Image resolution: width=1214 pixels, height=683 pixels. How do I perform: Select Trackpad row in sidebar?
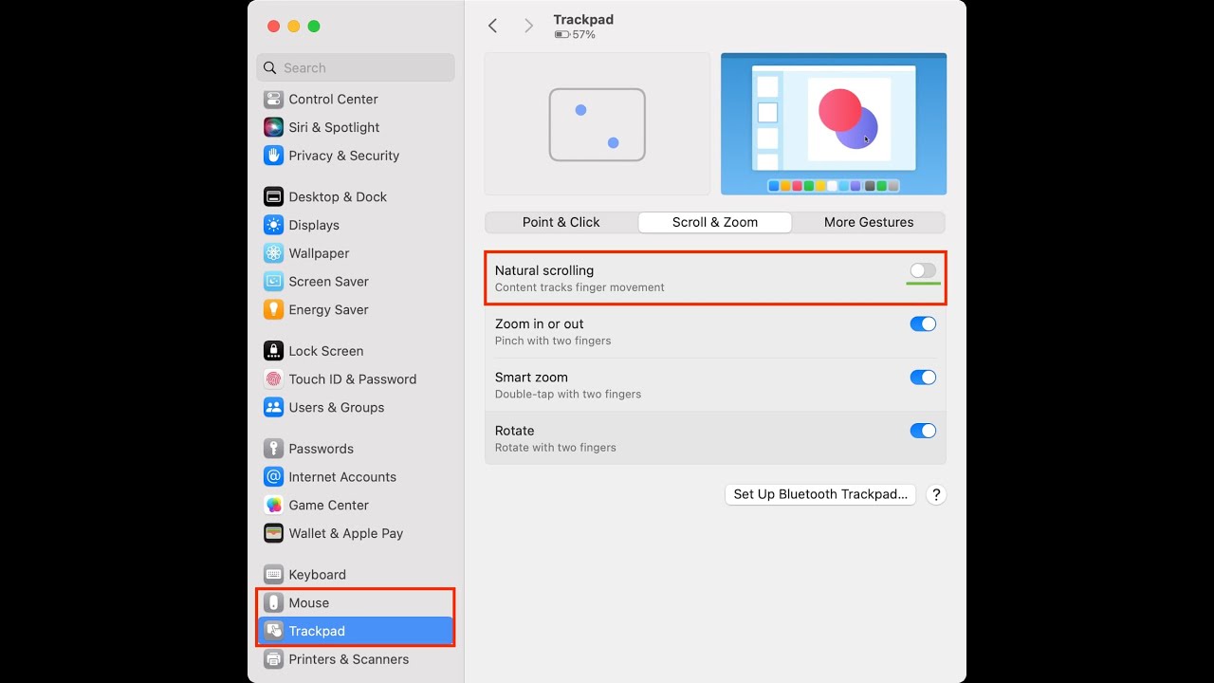point(356,631)
